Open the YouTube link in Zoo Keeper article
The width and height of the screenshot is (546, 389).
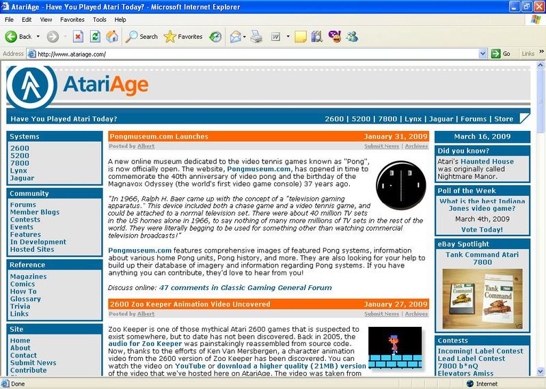tap(190, 366)
